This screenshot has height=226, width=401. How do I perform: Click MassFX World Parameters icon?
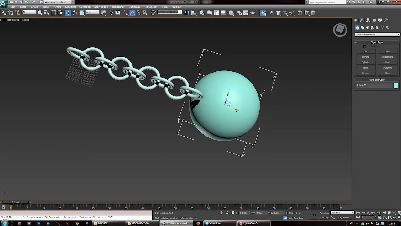(x=263, y=13)
